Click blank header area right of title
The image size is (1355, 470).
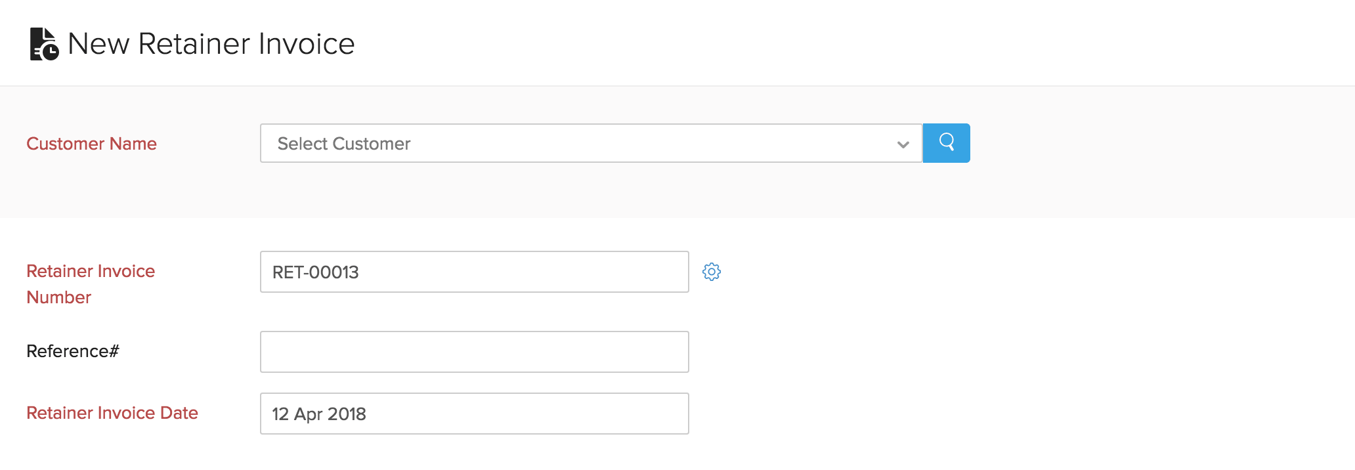853,43
